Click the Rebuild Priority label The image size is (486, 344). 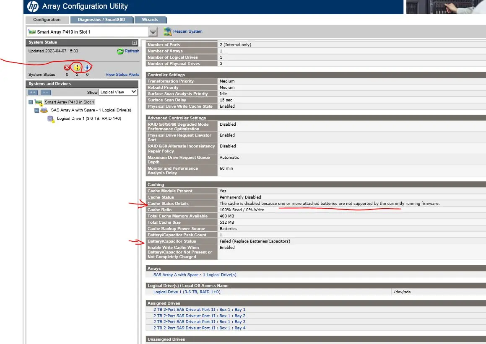163,87
